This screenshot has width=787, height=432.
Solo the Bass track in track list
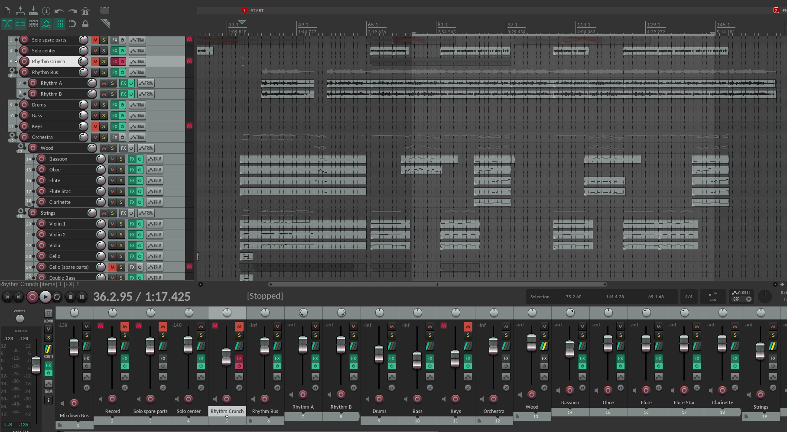(x=104, y=116)
